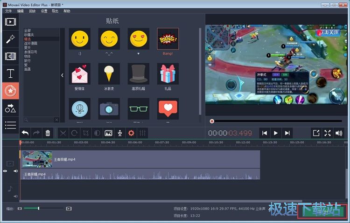
Task: Select the 全部 sticker category
Action: [x=28, y=31]
